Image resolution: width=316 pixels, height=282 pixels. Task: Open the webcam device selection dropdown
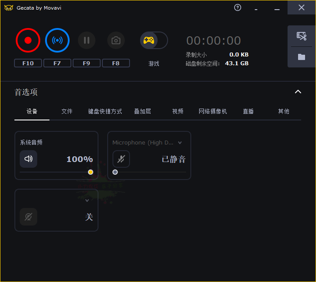87,201
